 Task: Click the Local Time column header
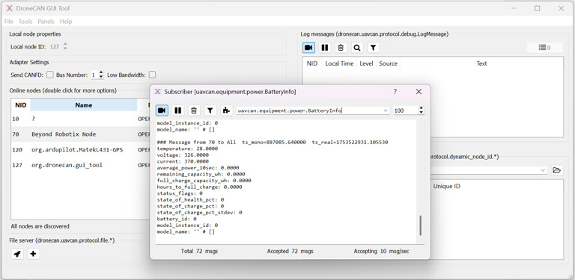click(x=339, y=63)
